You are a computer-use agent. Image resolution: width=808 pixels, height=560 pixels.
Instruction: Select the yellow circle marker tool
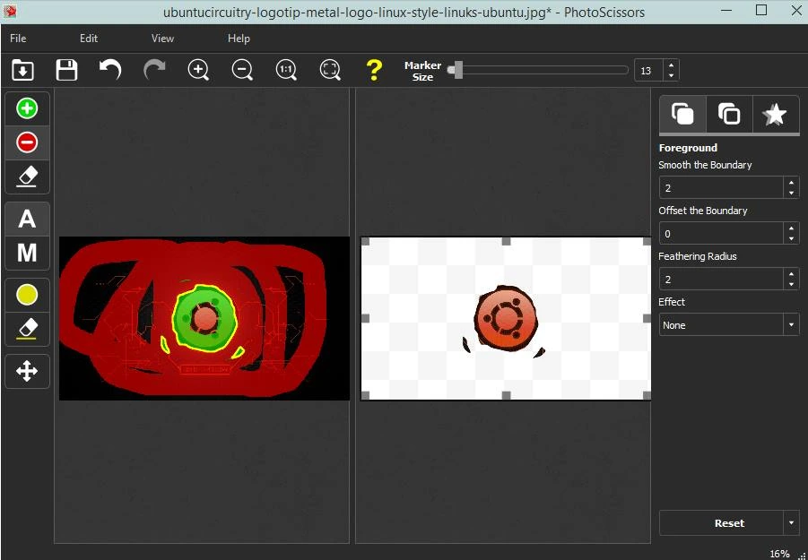(x=27, y=295)
